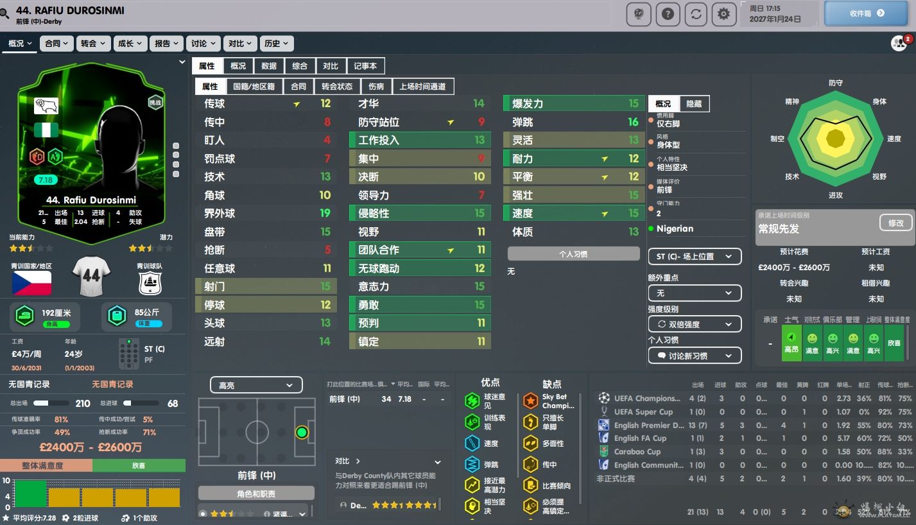
Task: Open the 转会 dropdown menu
Action: click(x=93, y=44)
